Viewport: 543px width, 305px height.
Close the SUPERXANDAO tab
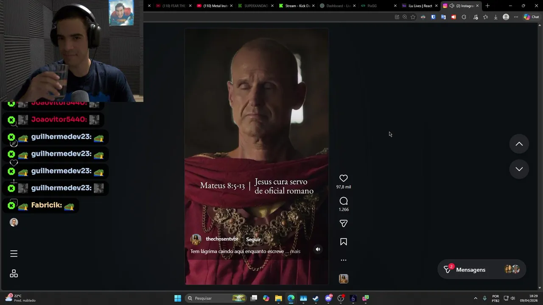coord(272,6)
